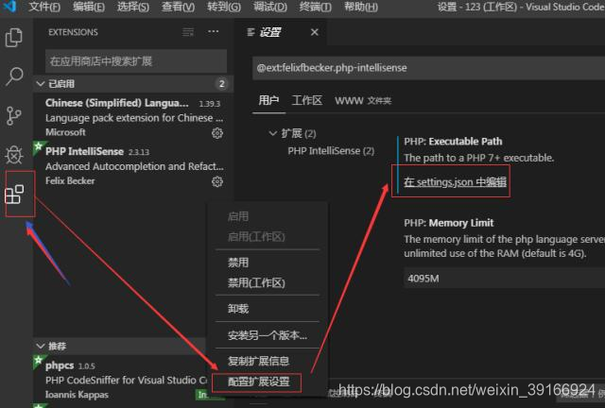The image size is (605, 408).
Task: Switch to the WWW 文件夹 settings tab
Action: 363,101
